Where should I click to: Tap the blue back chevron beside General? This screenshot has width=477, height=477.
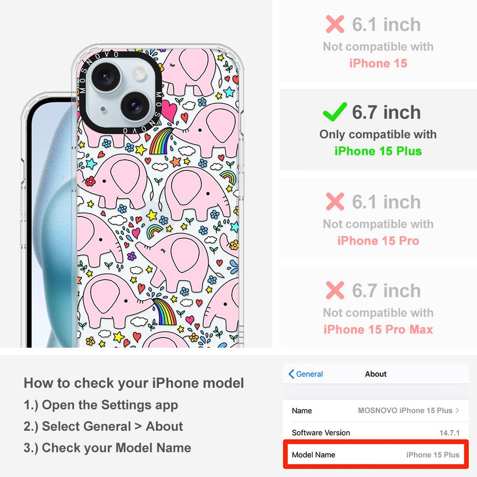click(291, 374)
